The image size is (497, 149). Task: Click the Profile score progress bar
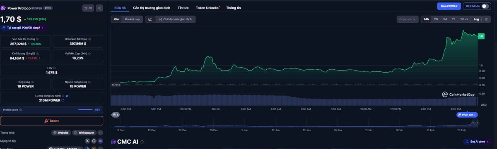tap(85, 110)
